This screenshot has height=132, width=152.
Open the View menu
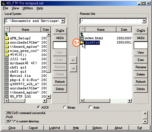pyautogui.click(x=15, y=8)
